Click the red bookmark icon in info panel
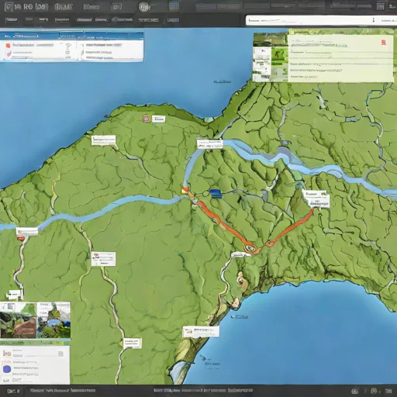This screenshot has width=397, height=397. tap(384, 43)
